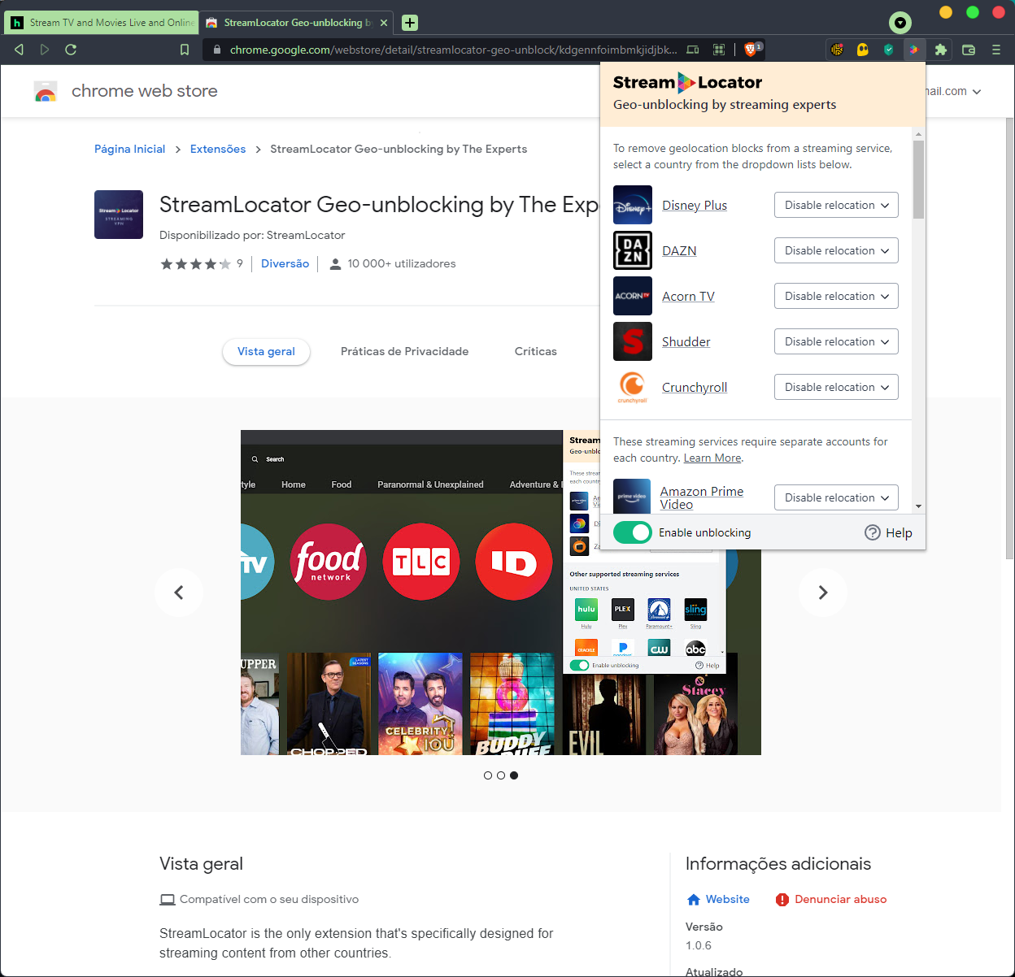Expand Crunchyroll relocation dropdown
This screenshot has width=1015, height=977.
point(836,387)
